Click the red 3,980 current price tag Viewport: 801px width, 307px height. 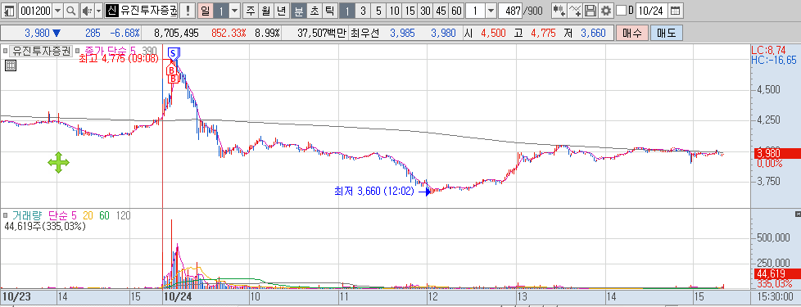[x=777, y=154]
